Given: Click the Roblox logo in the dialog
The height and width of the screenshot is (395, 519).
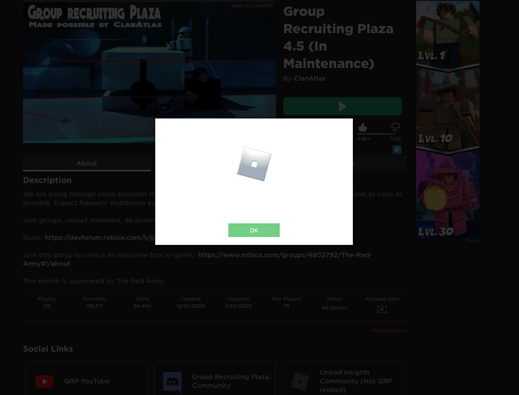Looking at the screenshot, I should click(x=254, y=164).
